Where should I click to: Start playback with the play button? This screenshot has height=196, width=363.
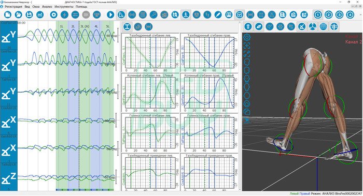110,15
